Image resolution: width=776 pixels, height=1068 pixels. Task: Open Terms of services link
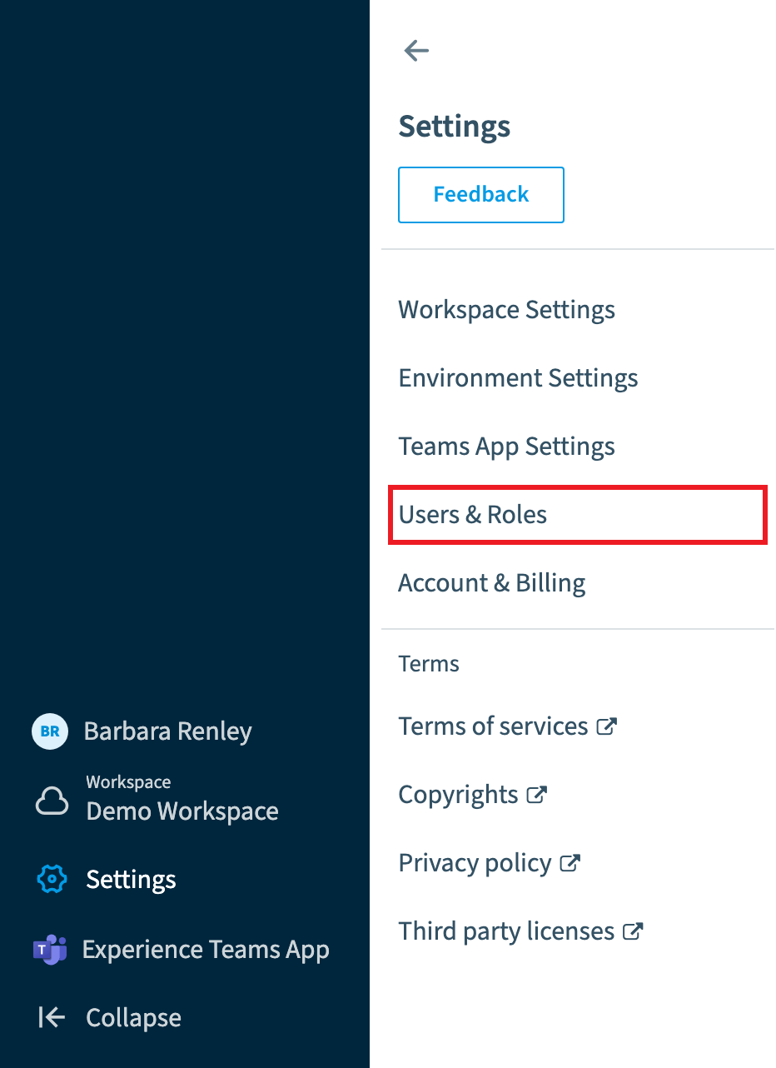click(494, 726)
